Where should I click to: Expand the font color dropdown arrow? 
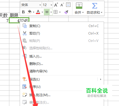42,12
